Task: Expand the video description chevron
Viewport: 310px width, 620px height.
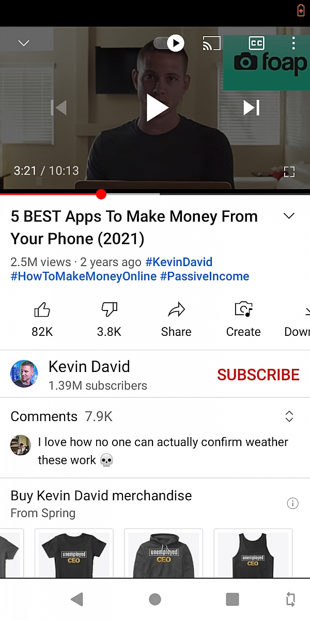Action: (289, 216)
